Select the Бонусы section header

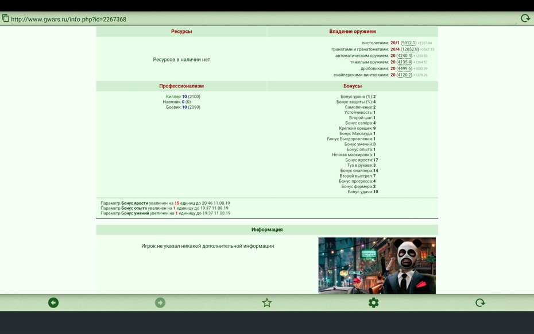(x=353, y=86)
